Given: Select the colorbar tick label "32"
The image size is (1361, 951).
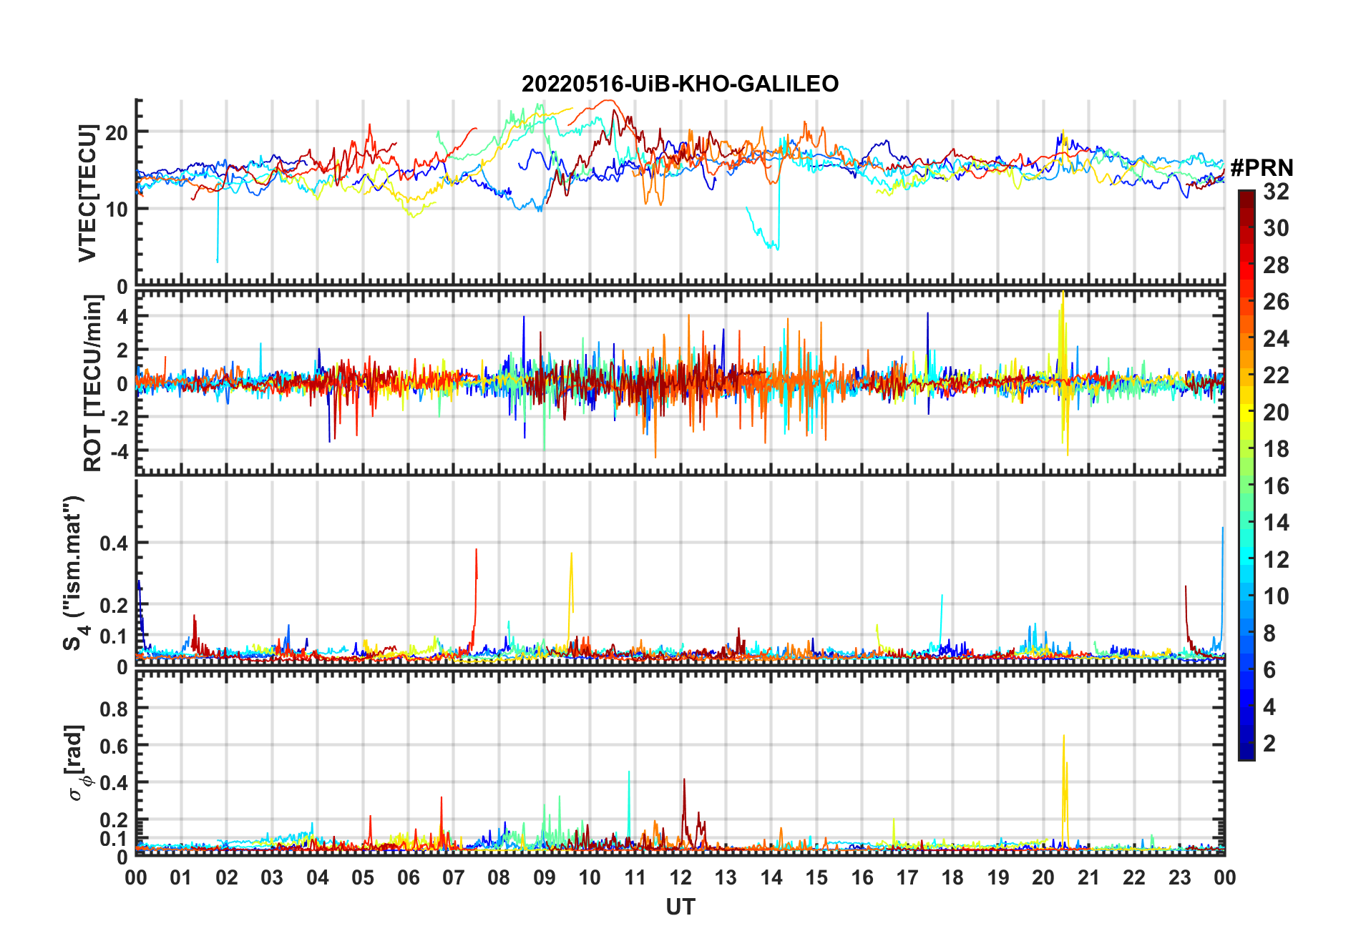Looking at the screenshot, I should [1276, 192].
